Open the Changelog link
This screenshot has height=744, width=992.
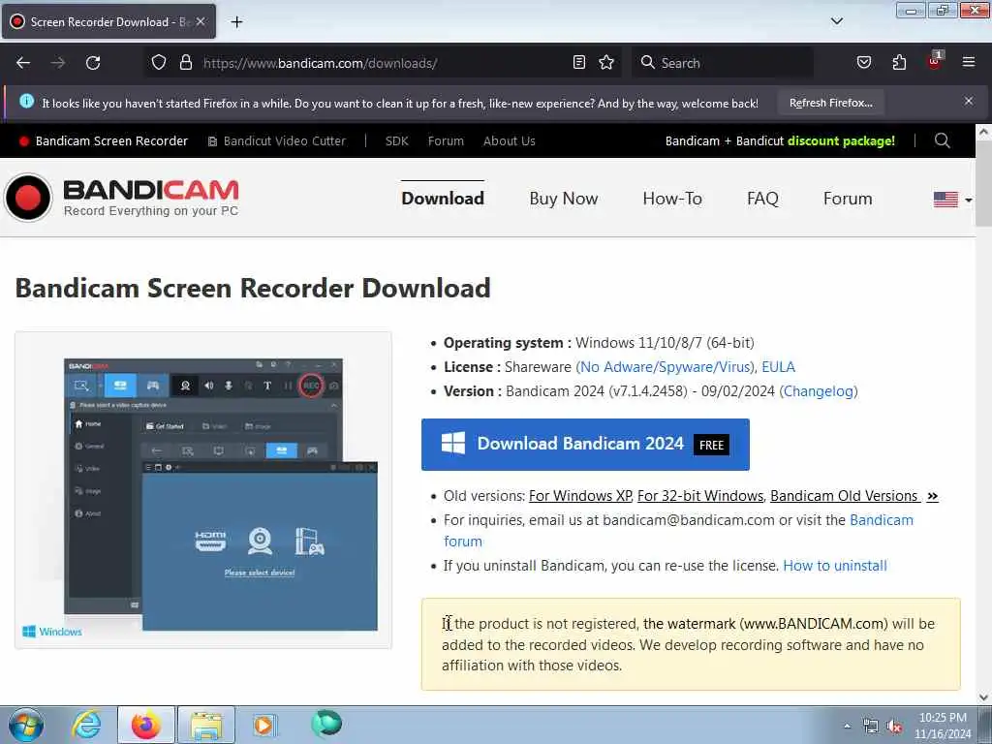click(x=819, y=391)
